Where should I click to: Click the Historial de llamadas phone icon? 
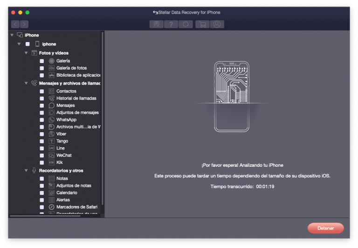coord(52,98)
